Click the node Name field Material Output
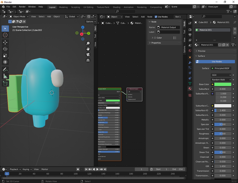The height and width of the screenshot is (183, 238). point(168,27)
